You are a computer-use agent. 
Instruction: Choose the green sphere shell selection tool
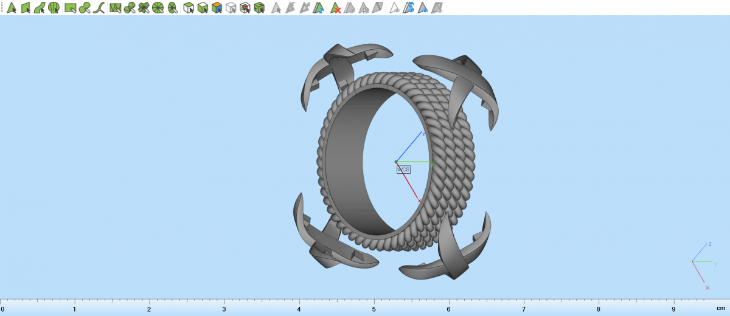(x=54, y=8)
